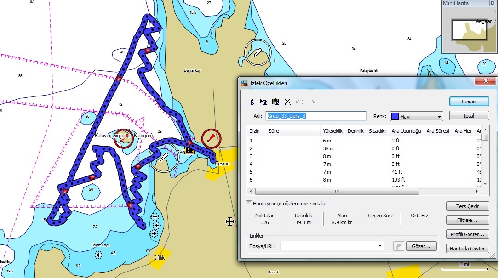Click Haritada Göster button

point(468,249)
